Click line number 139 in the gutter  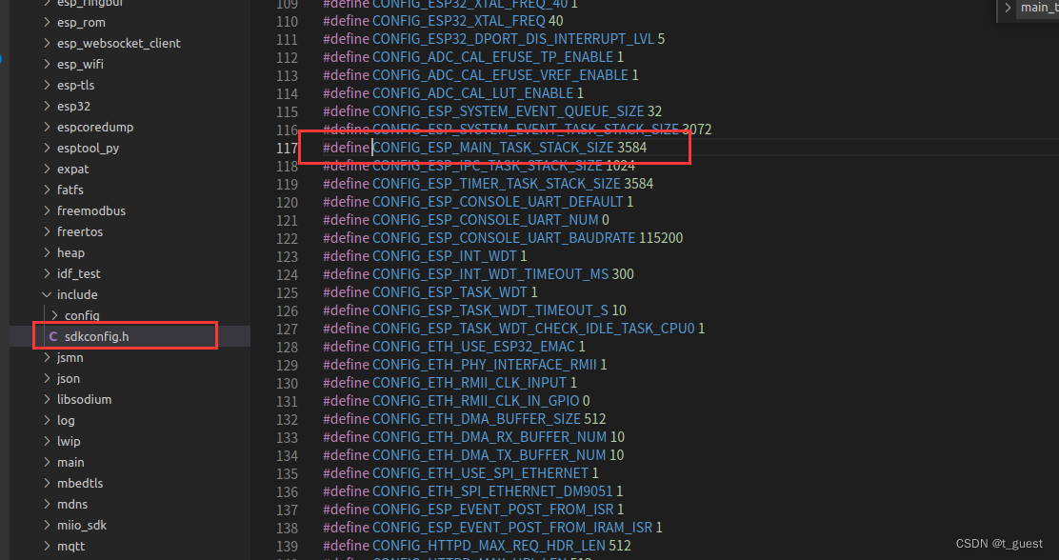pos(287,545)
